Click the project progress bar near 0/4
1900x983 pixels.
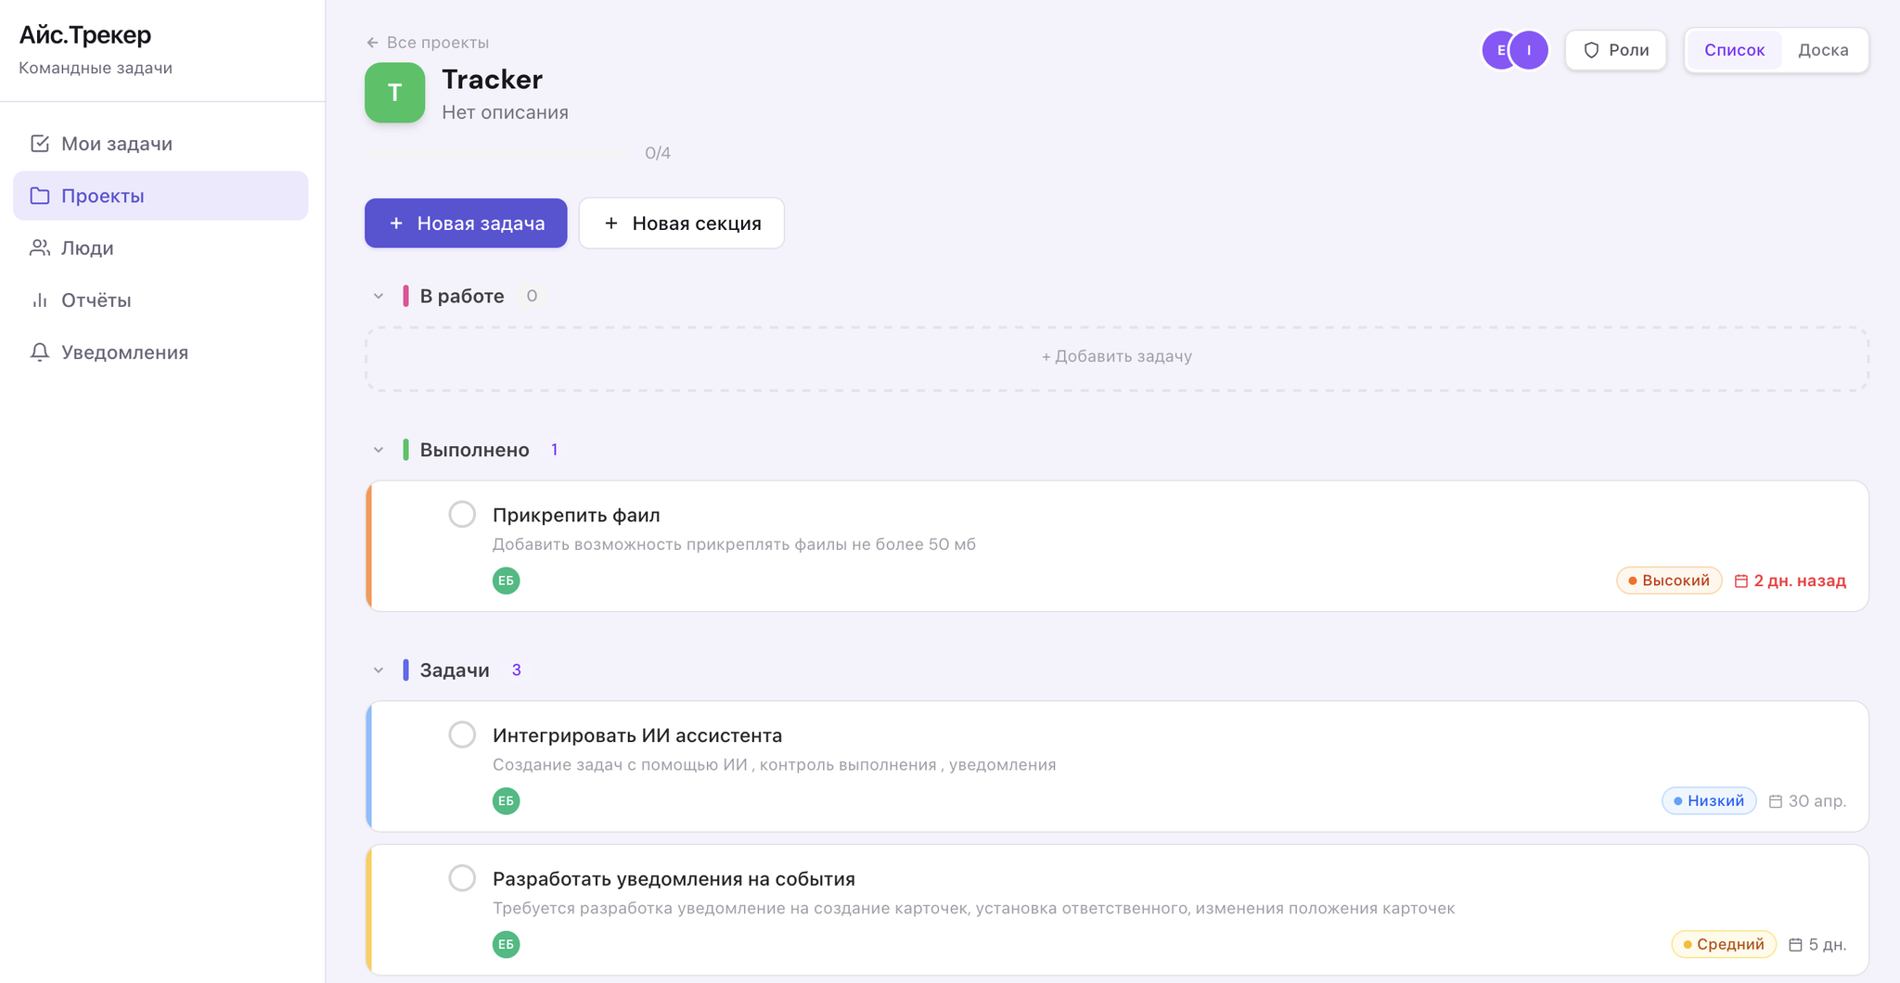(498, 153)
